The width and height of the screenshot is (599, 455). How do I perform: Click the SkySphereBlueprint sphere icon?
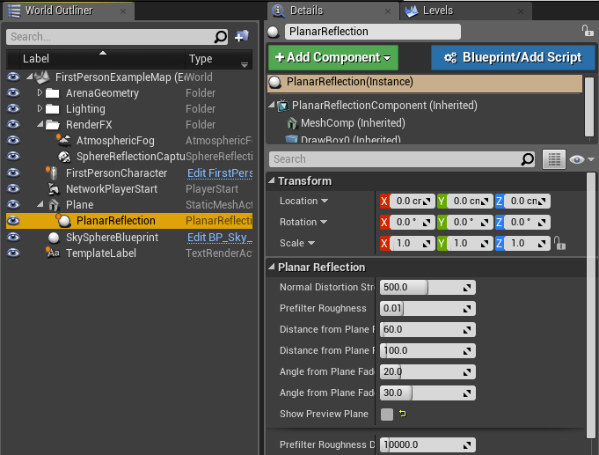click(x=55, y=238)
